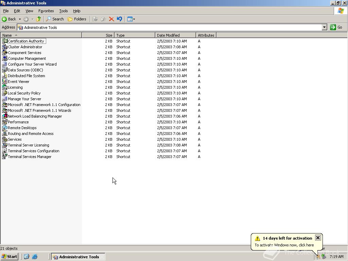Open the Help menu
The image size is (348, 261).
76,11
